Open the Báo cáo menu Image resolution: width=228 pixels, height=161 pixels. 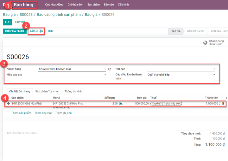pos(109,5)
